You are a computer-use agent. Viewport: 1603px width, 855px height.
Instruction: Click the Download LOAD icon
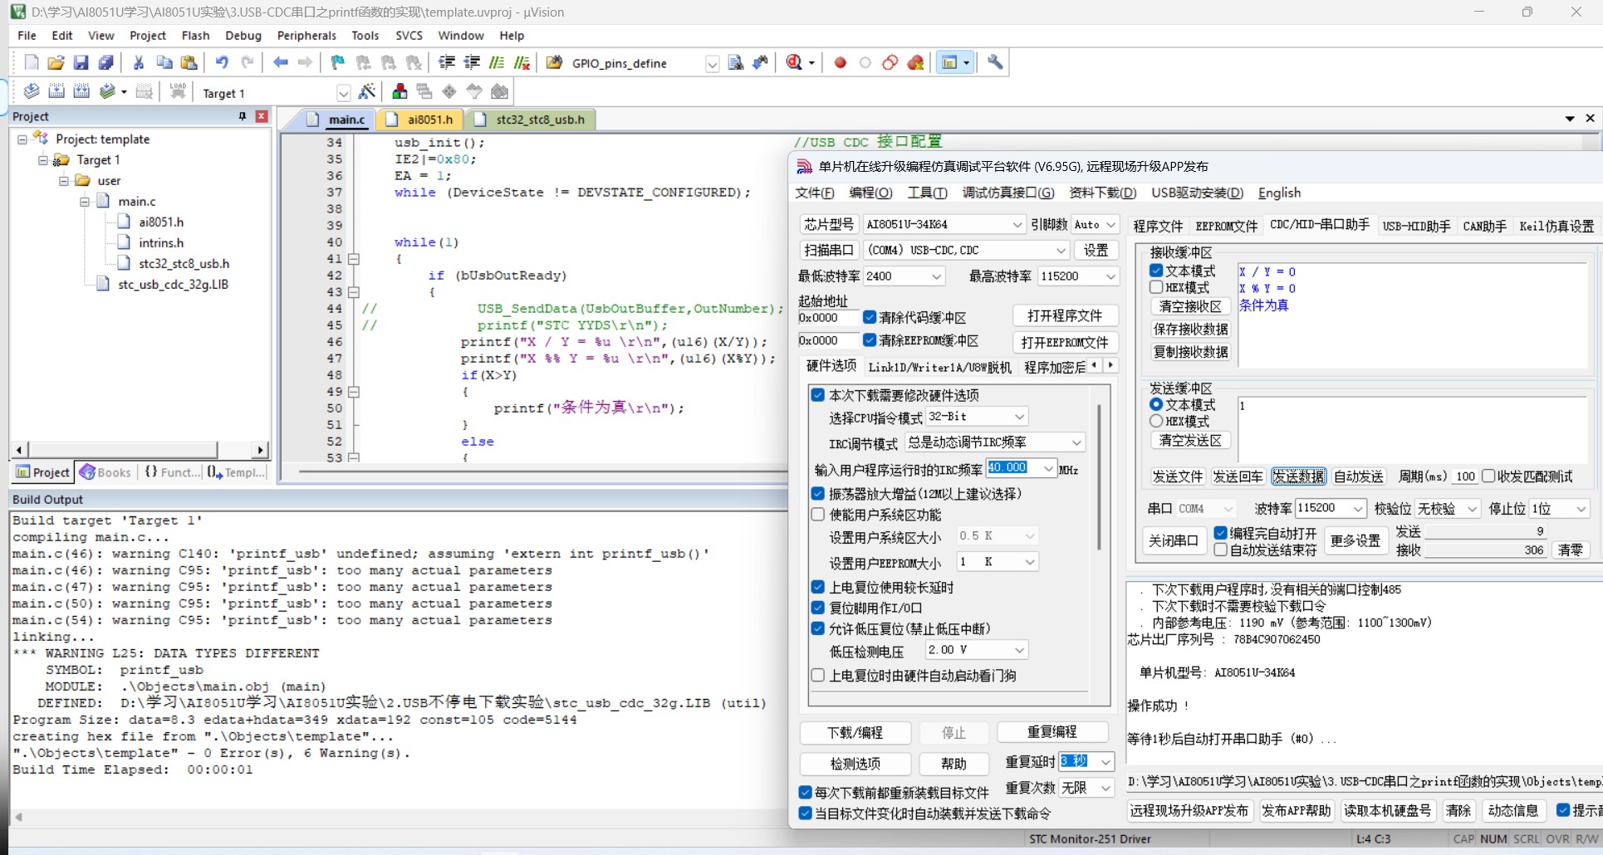pos(178,92)
